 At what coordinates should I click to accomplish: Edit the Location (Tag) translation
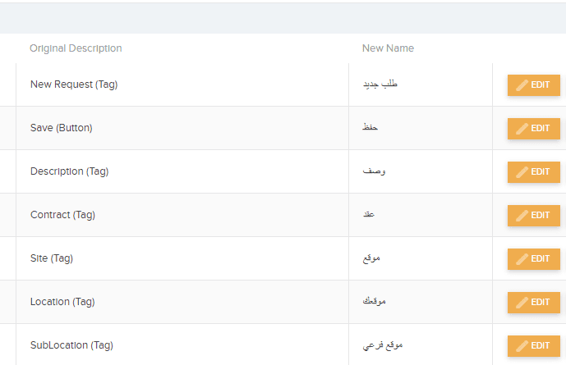(533, 303)
